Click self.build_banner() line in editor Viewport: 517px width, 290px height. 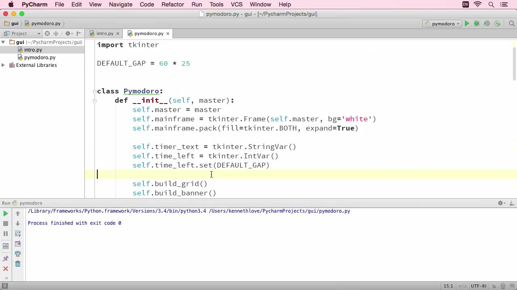pyautogui.click(x=174, y=193)
